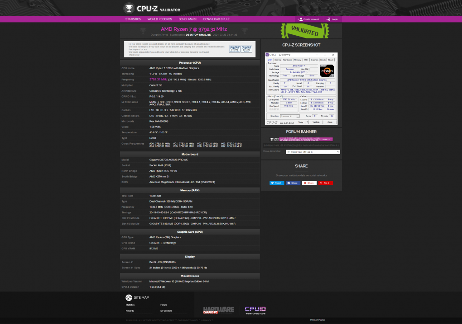This screenshot has width=462, height=324.
Task: Click the CPU-Z Validator trophy logo
Action: [x=129, y=8]
